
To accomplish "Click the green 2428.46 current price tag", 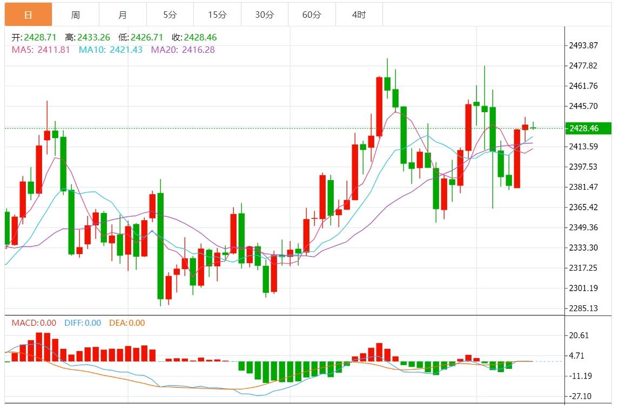I will click(x=589, y=128).
